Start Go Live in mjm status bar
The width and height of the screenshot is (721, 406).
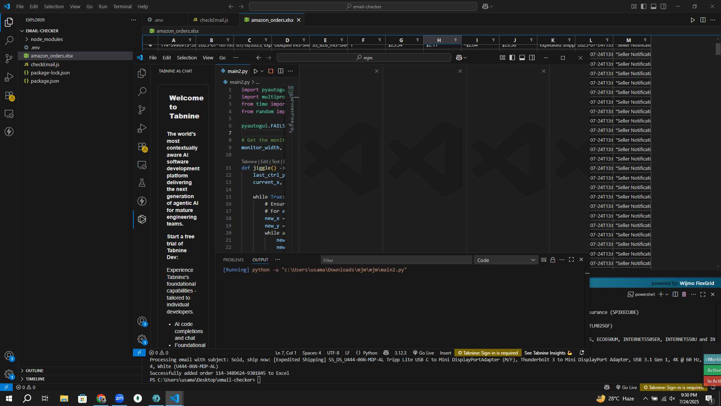point(424,353)
